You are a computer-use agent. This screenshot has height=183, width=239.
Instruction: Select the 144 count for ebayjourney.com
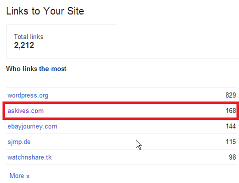[231, 126]
